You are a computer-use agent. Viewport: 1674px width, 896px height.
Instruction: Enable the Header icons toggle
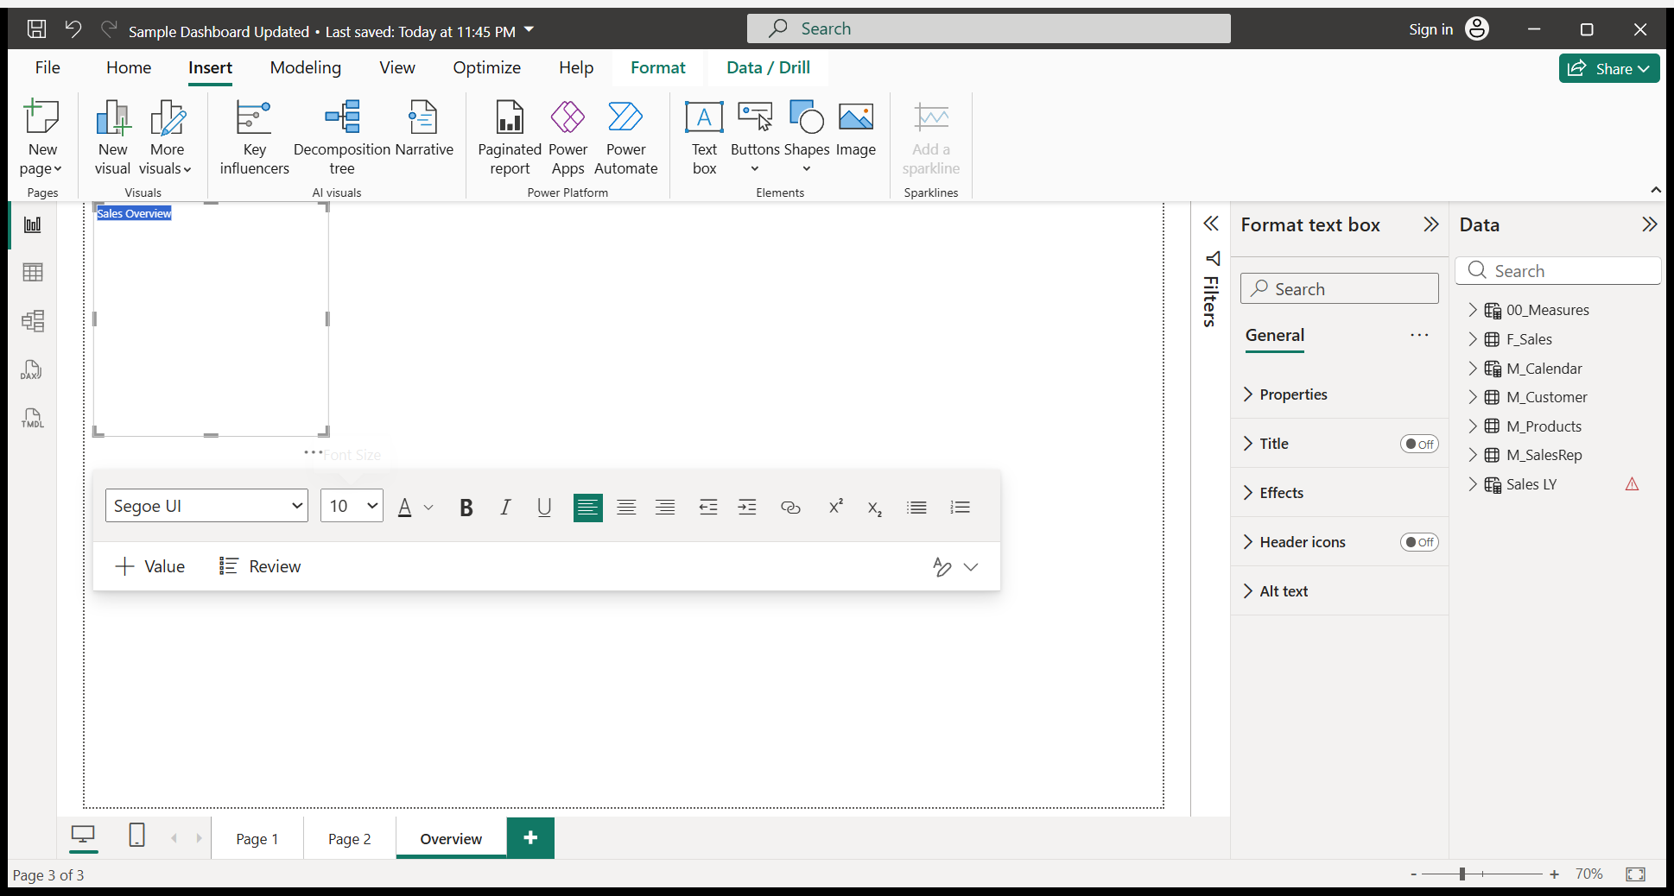coord(1418,542)
